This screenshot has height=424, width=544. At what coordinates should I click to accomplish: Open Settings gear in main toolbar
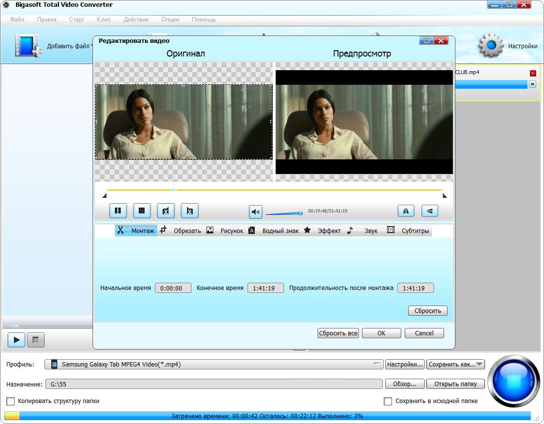tap(490, 46)
